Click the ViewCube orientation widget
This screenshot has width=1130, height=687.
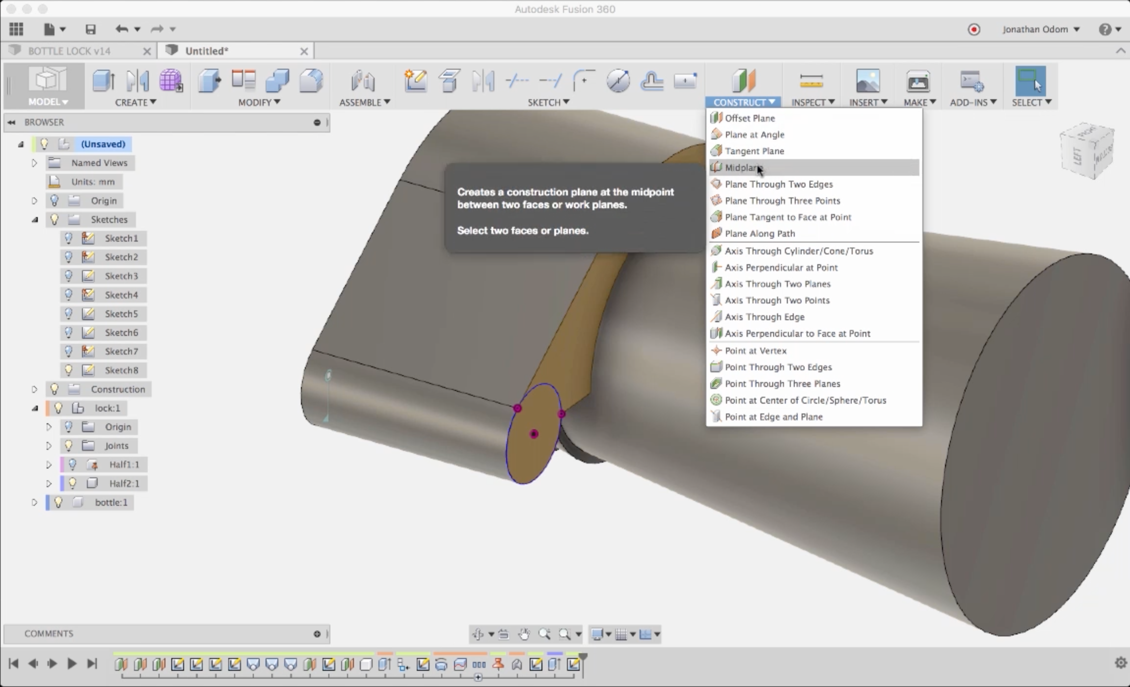point(1087,151)
